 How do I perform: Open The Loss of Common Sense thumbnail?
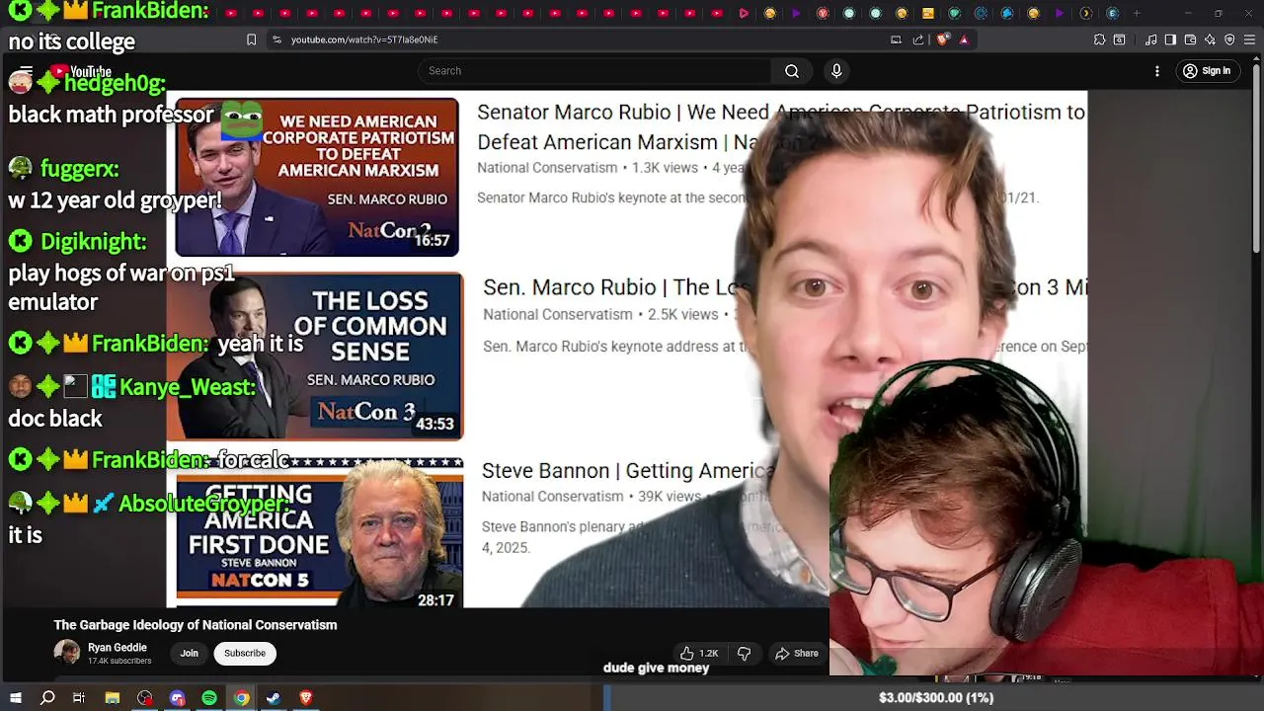tap(315, 356)
